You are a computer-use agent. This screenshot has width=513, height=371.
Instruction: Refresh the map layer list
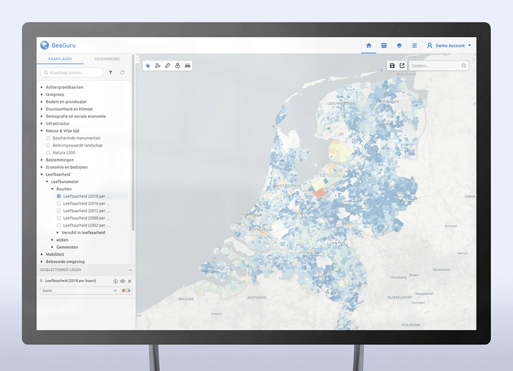pos(122,73)
